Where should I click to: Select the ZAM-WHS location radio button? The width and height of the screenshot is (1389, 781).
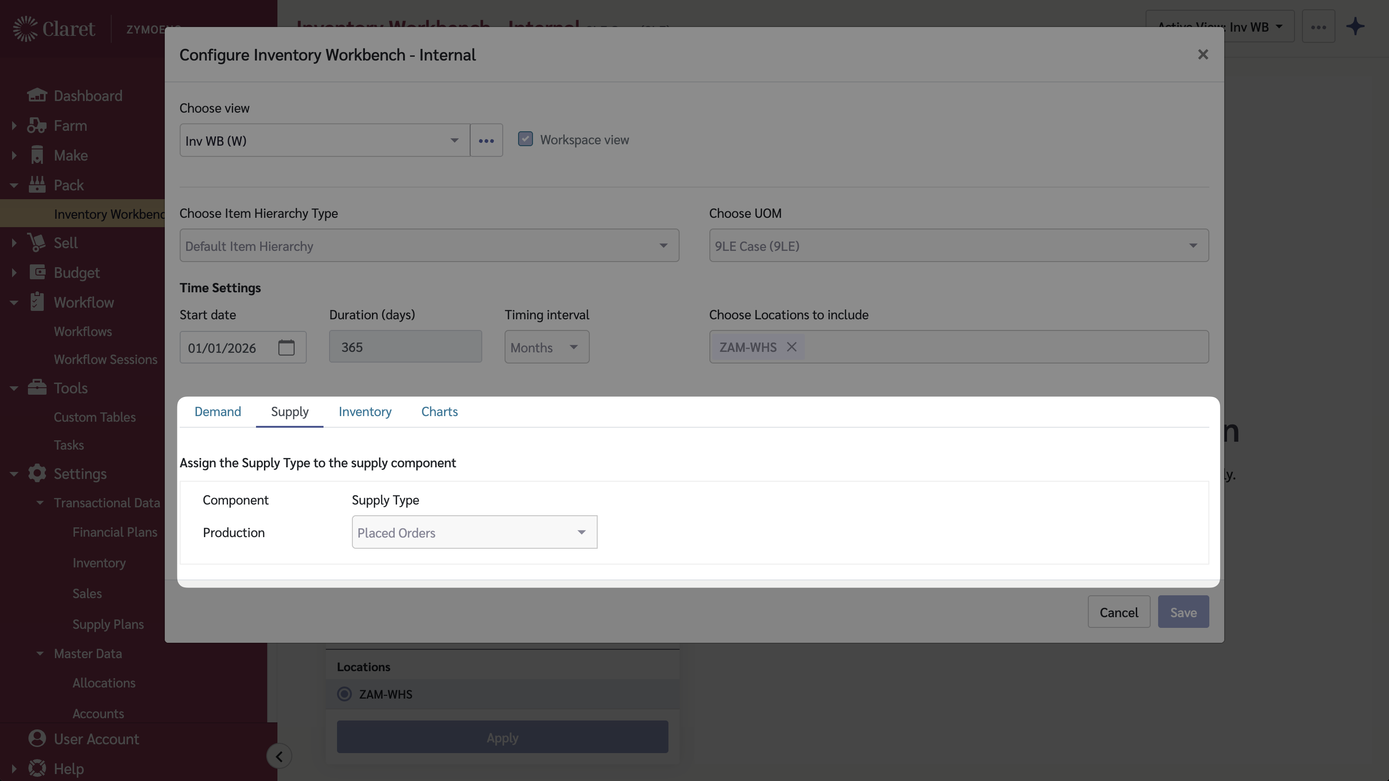[344, 693]
